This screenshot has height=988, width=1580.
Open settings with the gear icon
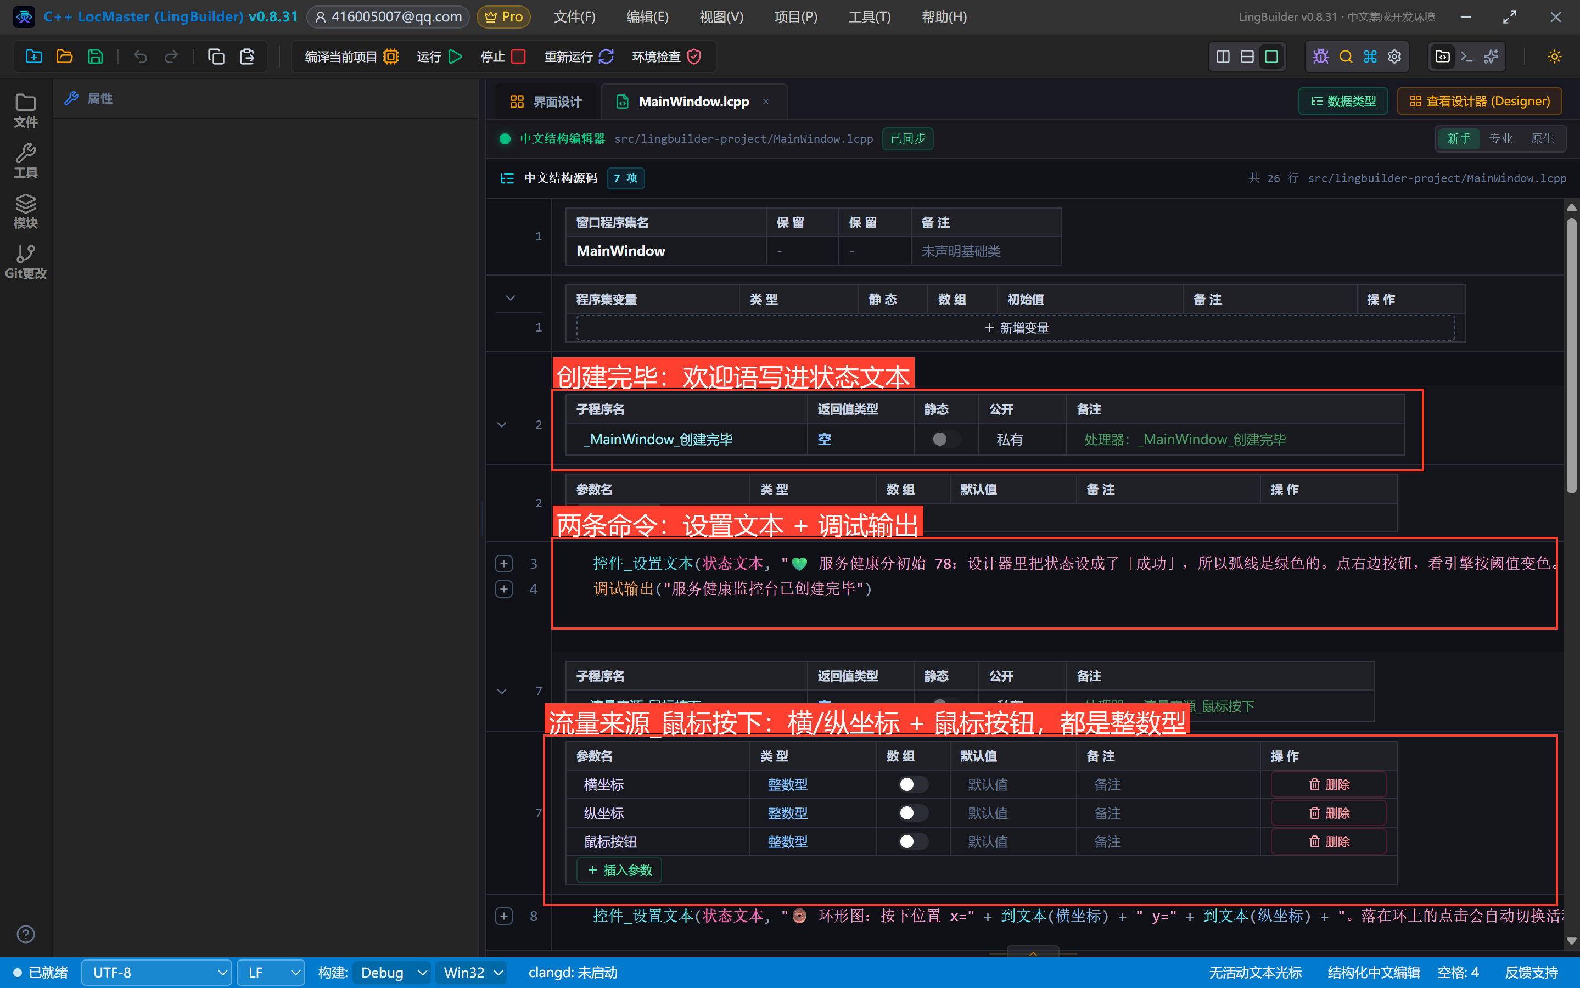coord(1394,57)
